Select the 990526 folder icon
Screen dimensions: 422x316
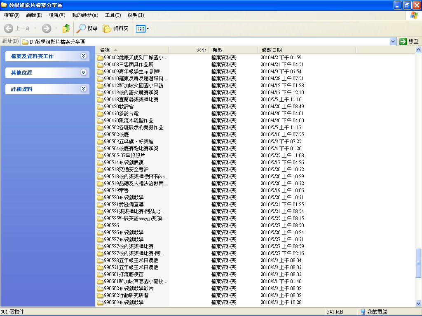(100, 225)
